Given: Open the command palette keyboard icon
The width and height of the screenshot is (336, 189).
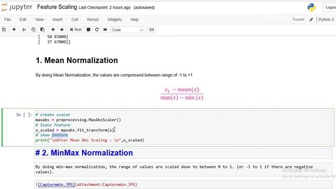Looking at the screenshot, I should click(152, 29).
